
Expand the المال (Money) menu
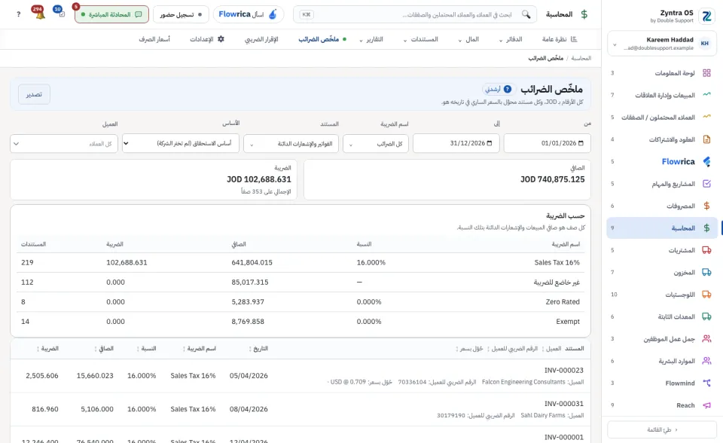[x=468, y=39]
